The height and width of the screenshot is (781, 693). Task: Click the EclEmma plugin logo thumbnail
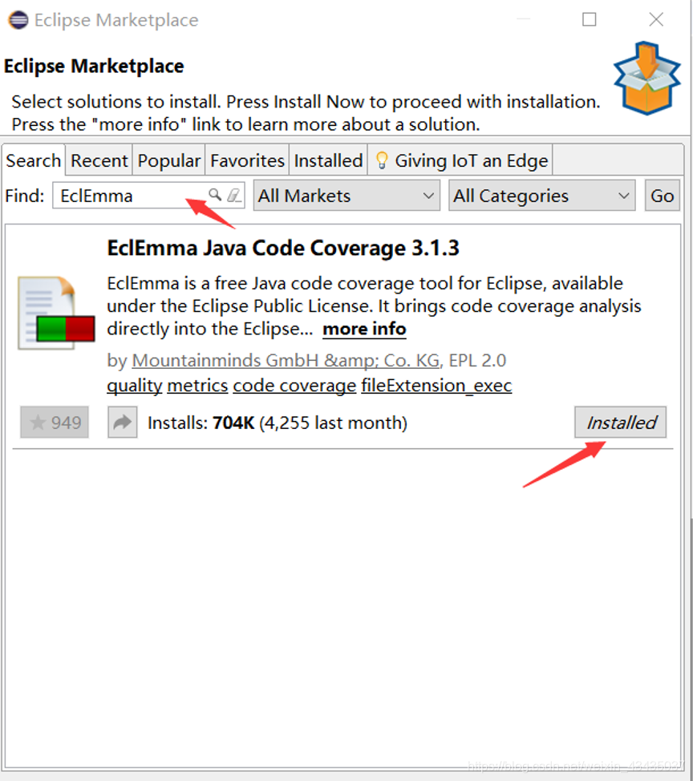(x=56, y=313)
